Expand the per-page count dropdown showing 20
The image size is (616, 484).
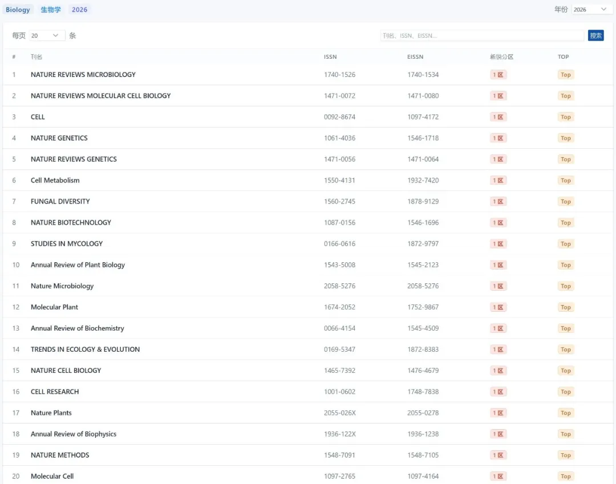47,35
